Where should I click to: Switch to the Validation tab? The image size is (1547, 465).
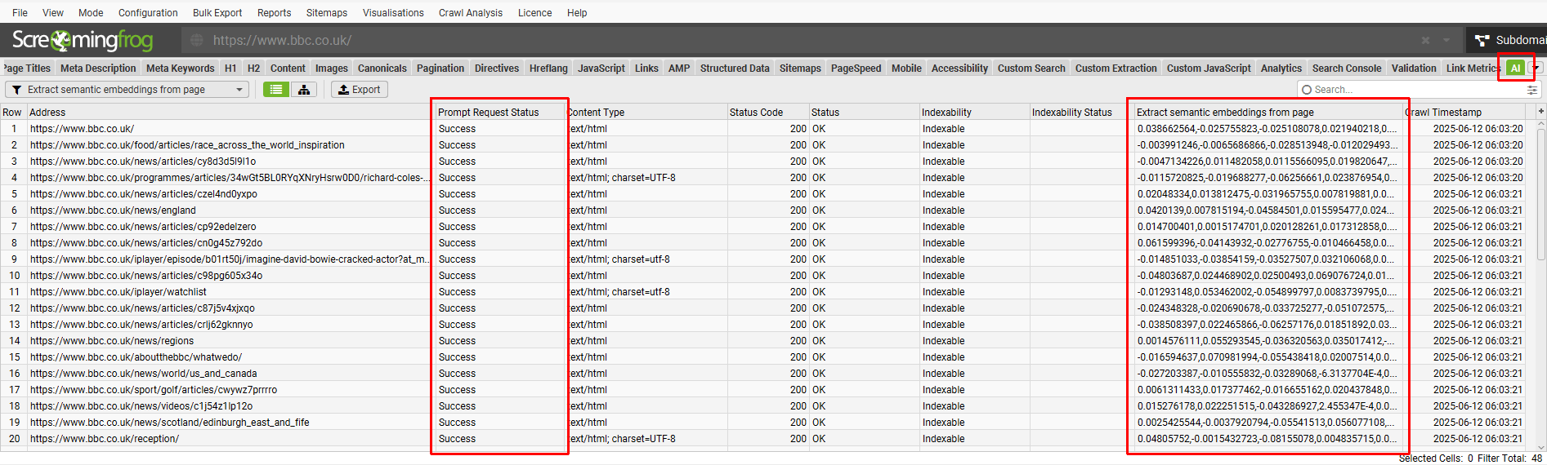click(x=1414, y=69)
